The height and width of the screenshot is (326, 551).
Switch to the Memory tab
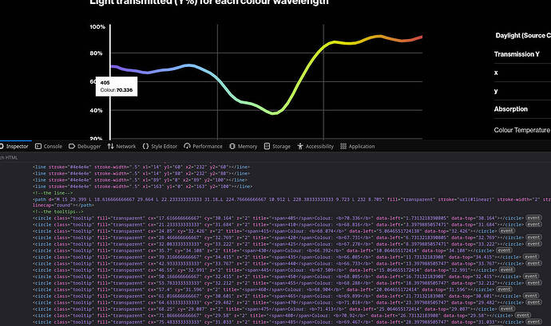point(244,147)
